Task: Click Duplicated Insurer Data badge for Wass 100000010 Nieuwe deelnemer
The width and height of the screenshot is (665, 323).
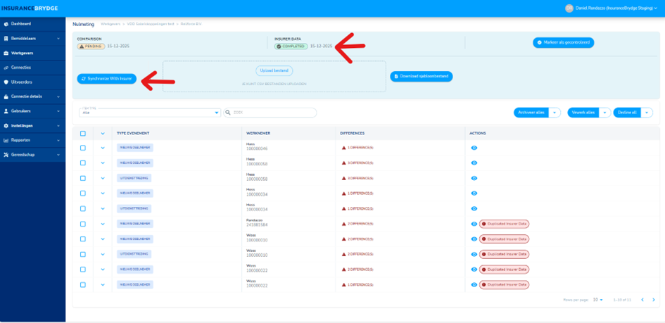Action: (505, 239)
